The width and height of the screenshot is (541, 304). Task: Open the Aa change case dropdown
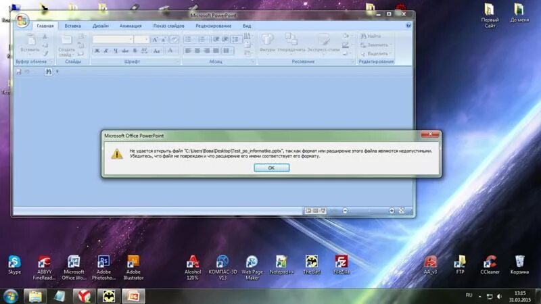pyautogui.click(x=157, y=51)
